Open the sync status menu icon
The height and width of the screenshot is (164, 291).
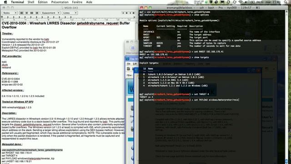tap(228, 2)
